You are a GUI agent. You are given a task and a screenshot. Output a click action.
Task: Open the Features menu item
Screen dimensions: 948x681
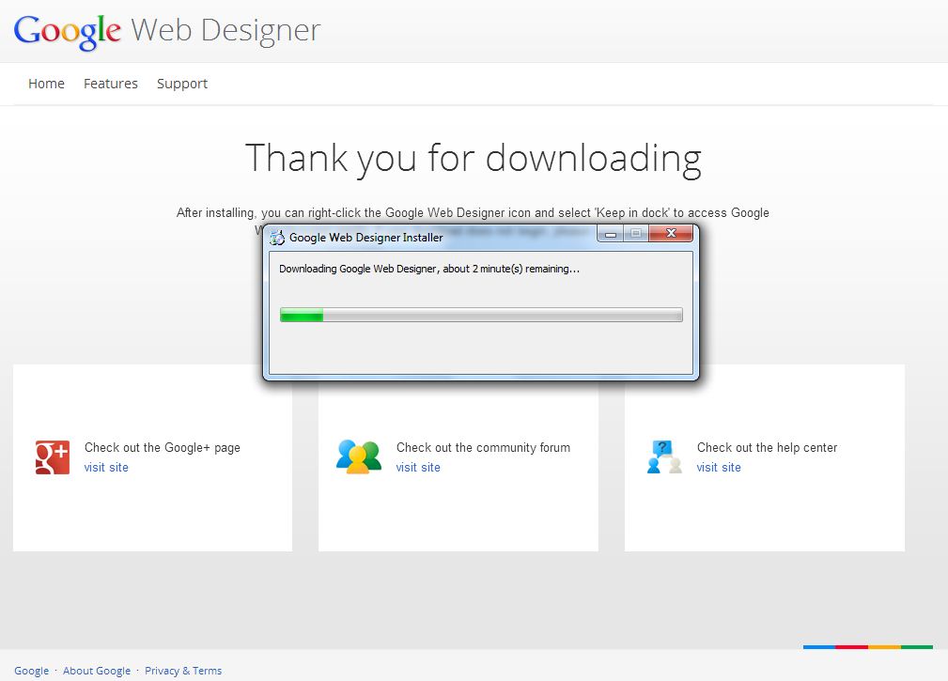[x=111, y=84]
